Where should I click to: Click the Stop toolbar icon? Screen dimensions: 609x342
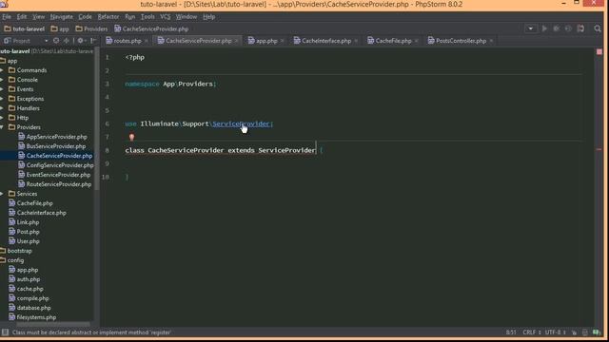click(580, 28)
